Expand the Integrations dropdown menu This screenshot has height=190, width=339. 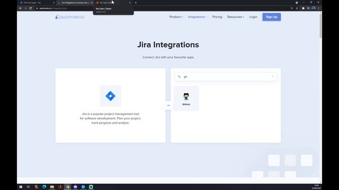(198, 17)
